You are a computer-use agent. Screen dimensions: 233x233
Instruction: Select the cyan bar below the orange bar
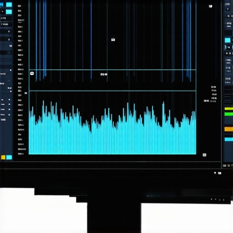[x=229, y=139]
